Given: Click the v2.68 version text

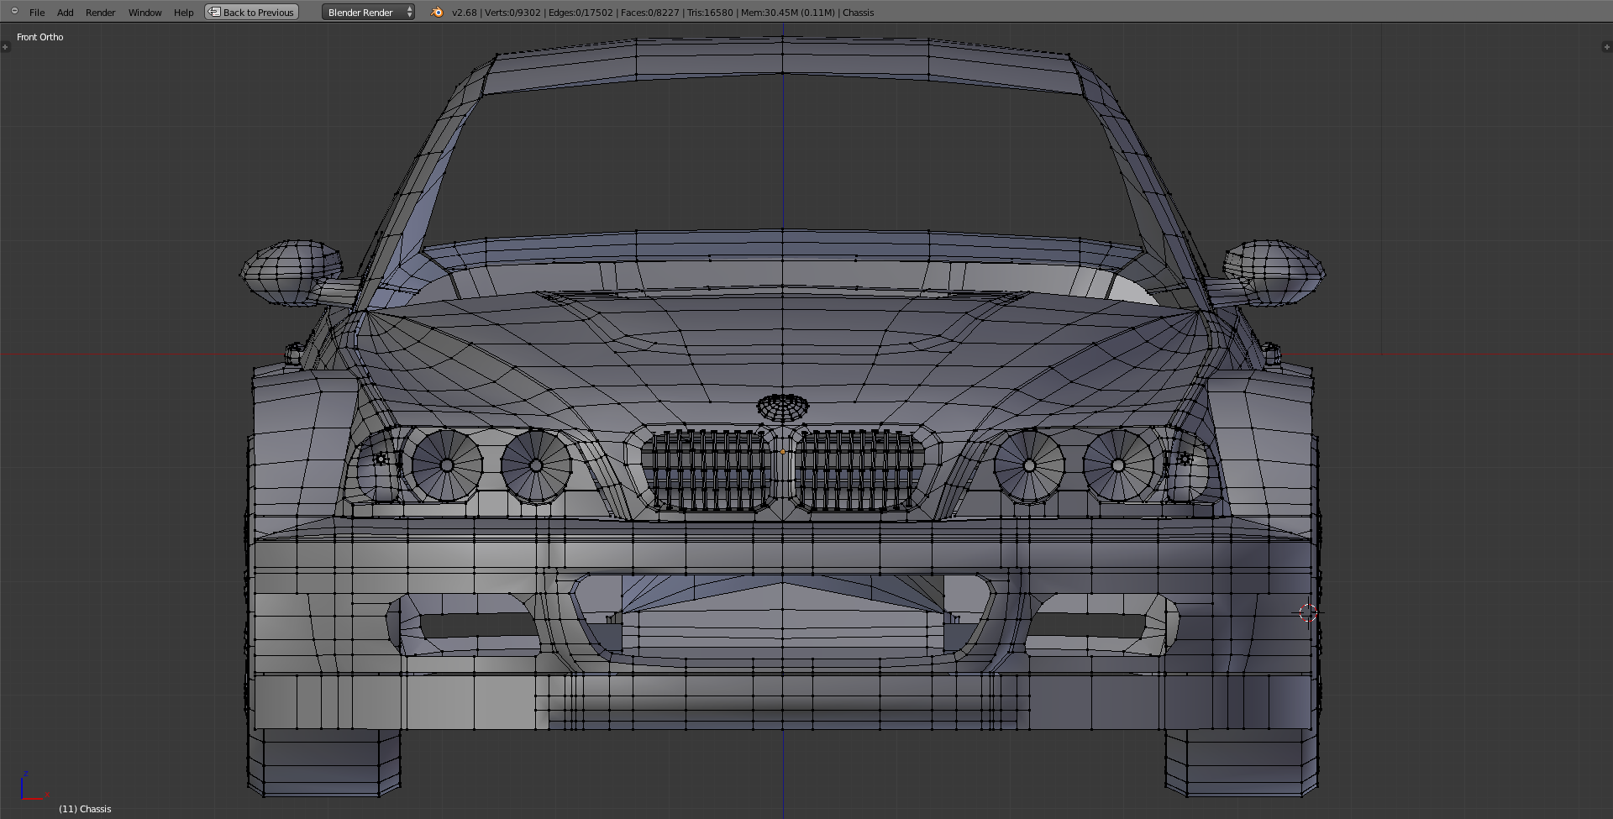Looking at the screenshot, I should 464,13.
